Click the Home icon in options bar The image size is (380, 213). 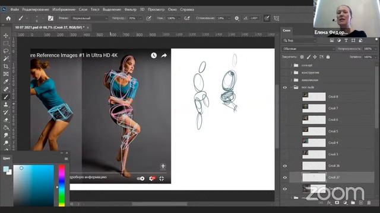8,18
